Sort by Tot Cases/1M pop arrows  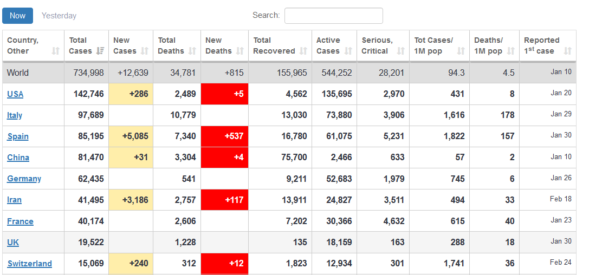coord(461,51)
